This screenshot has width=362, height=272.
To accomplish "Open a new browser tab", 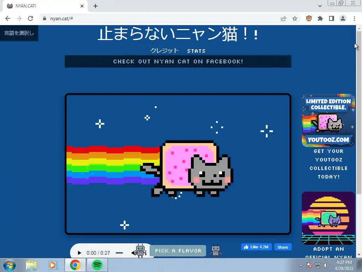I will point(95,6).
